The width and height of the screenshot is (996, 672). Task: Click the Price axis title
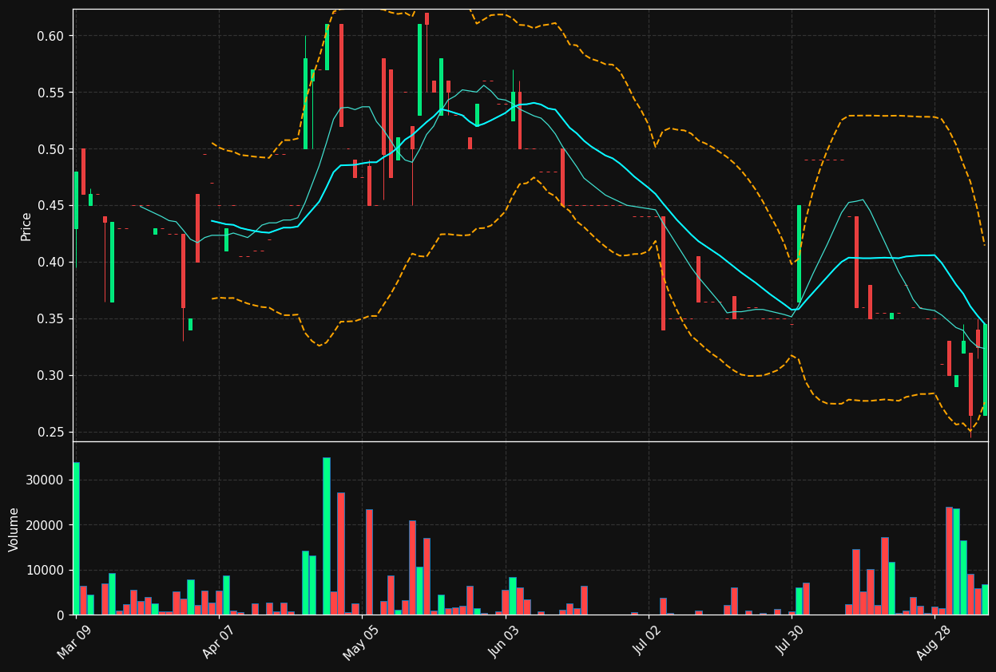pos(26,226)
